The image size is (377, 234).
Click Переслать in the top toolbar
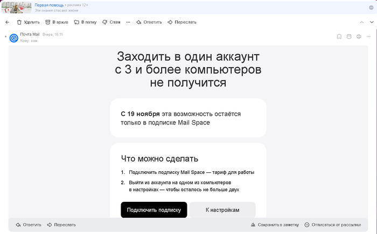[182, 23]
